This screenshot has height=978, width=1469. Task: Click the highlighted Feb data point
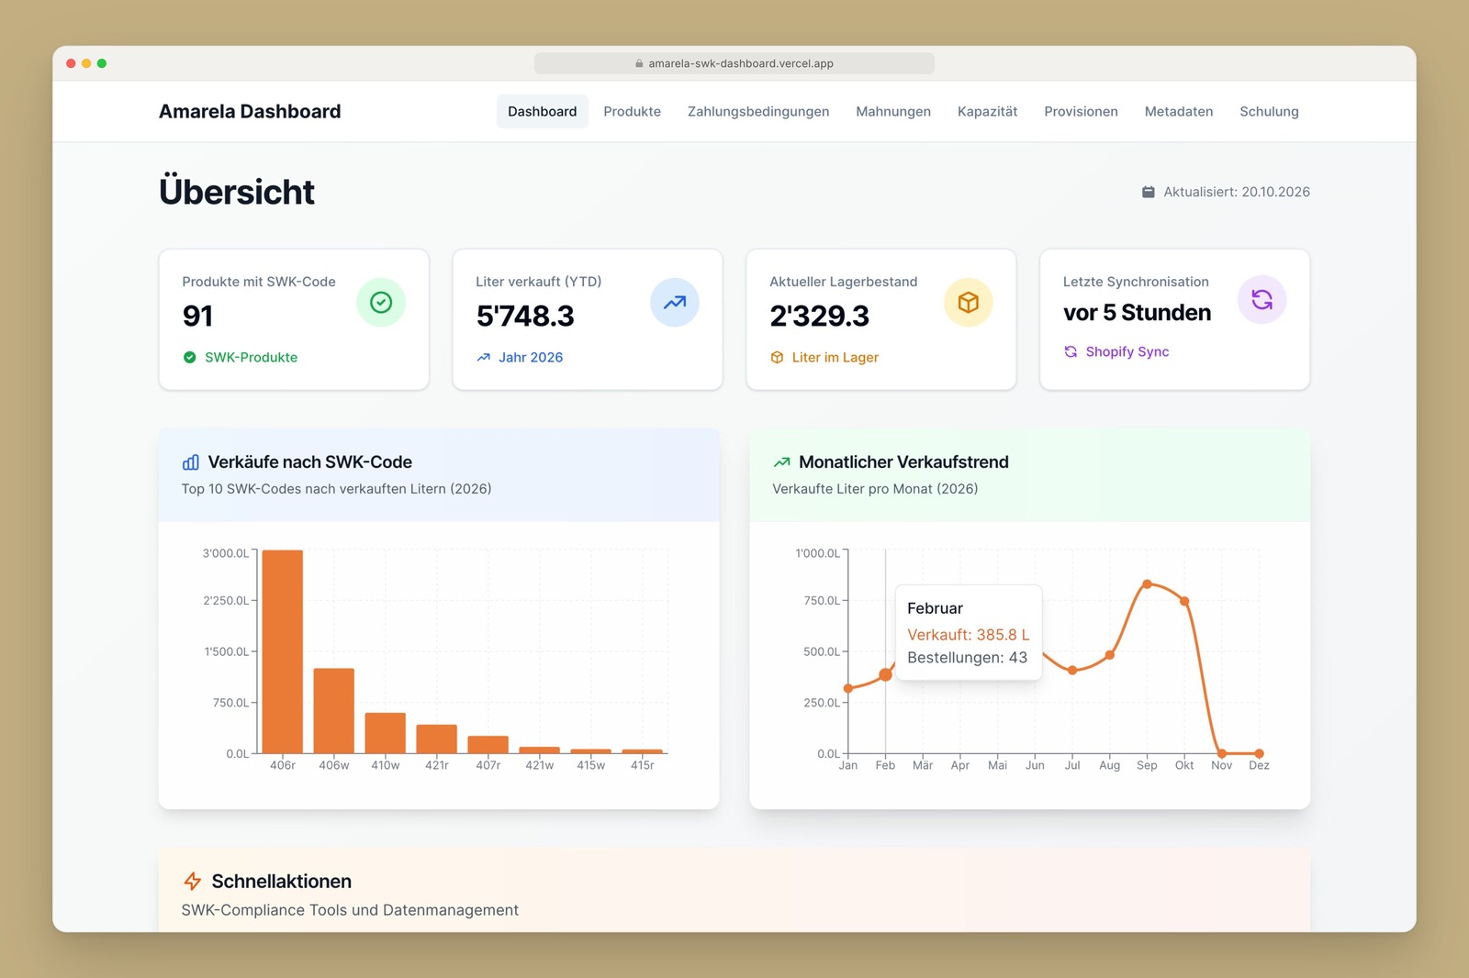(885, 675)
